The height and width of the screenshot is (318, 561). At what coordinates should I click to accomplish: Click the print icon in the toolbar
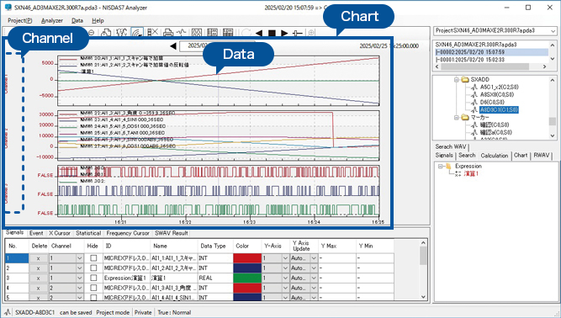click(168, 33)
